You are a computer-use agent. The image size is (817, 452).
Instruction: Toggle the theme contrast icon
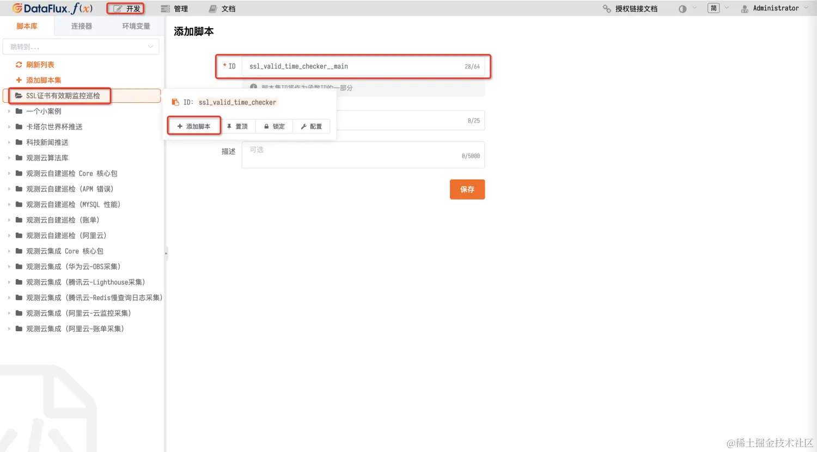[682, 9]
